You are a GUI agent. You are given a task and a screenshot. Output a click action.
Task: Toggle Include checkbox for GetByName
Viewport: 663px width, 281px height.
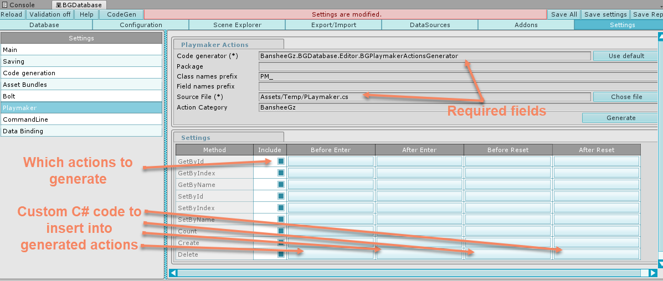[x=281, y=185]
